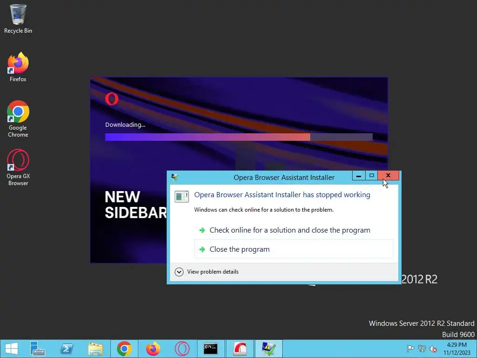477x358 pixels.
Task: Open the Recycle Bin desktop icon
Action: click(x=18, y=19)
